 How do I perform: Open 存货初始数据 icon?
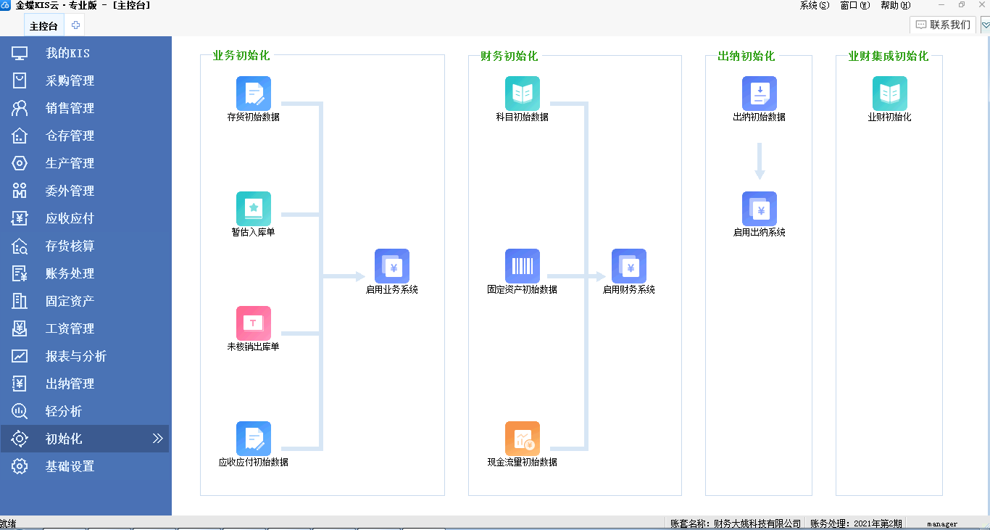pos(254,94)
